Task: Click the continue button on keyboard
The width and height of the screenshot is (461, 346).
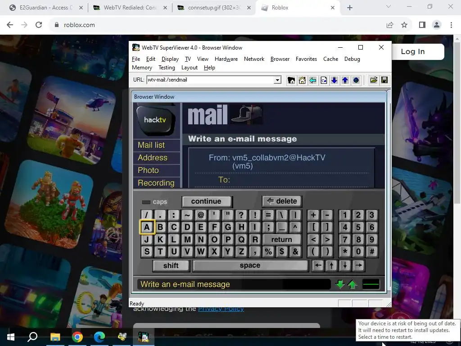Action: click(x=207, y=201)
